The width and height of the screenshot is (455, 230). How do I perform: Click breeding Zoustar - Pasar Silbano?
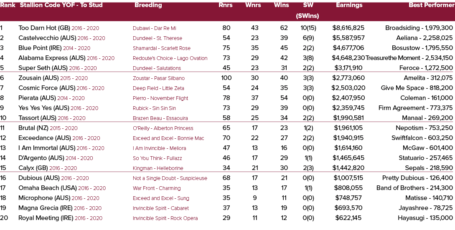[159, 78]
